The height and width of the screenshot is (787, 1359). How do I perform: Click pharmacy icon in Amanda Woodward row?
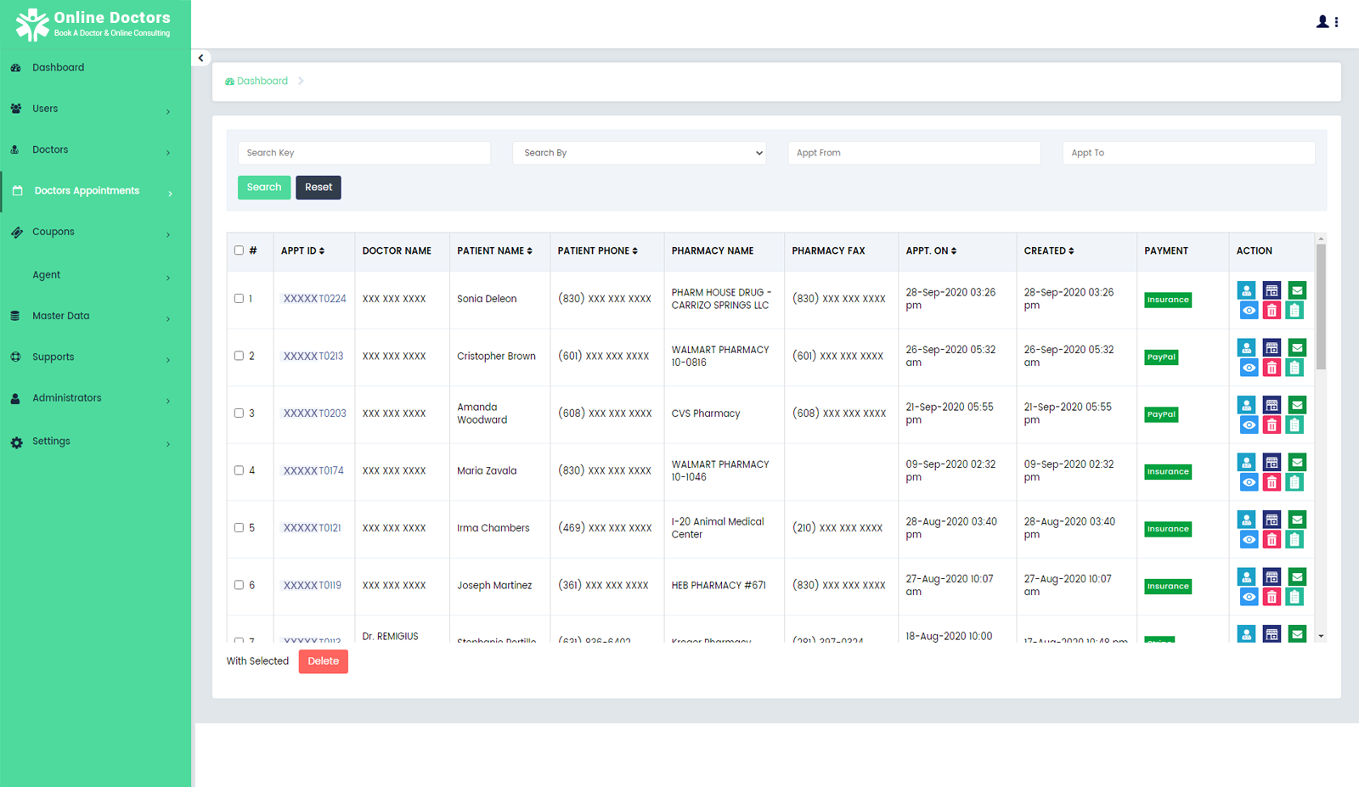tap(1272, 405)
